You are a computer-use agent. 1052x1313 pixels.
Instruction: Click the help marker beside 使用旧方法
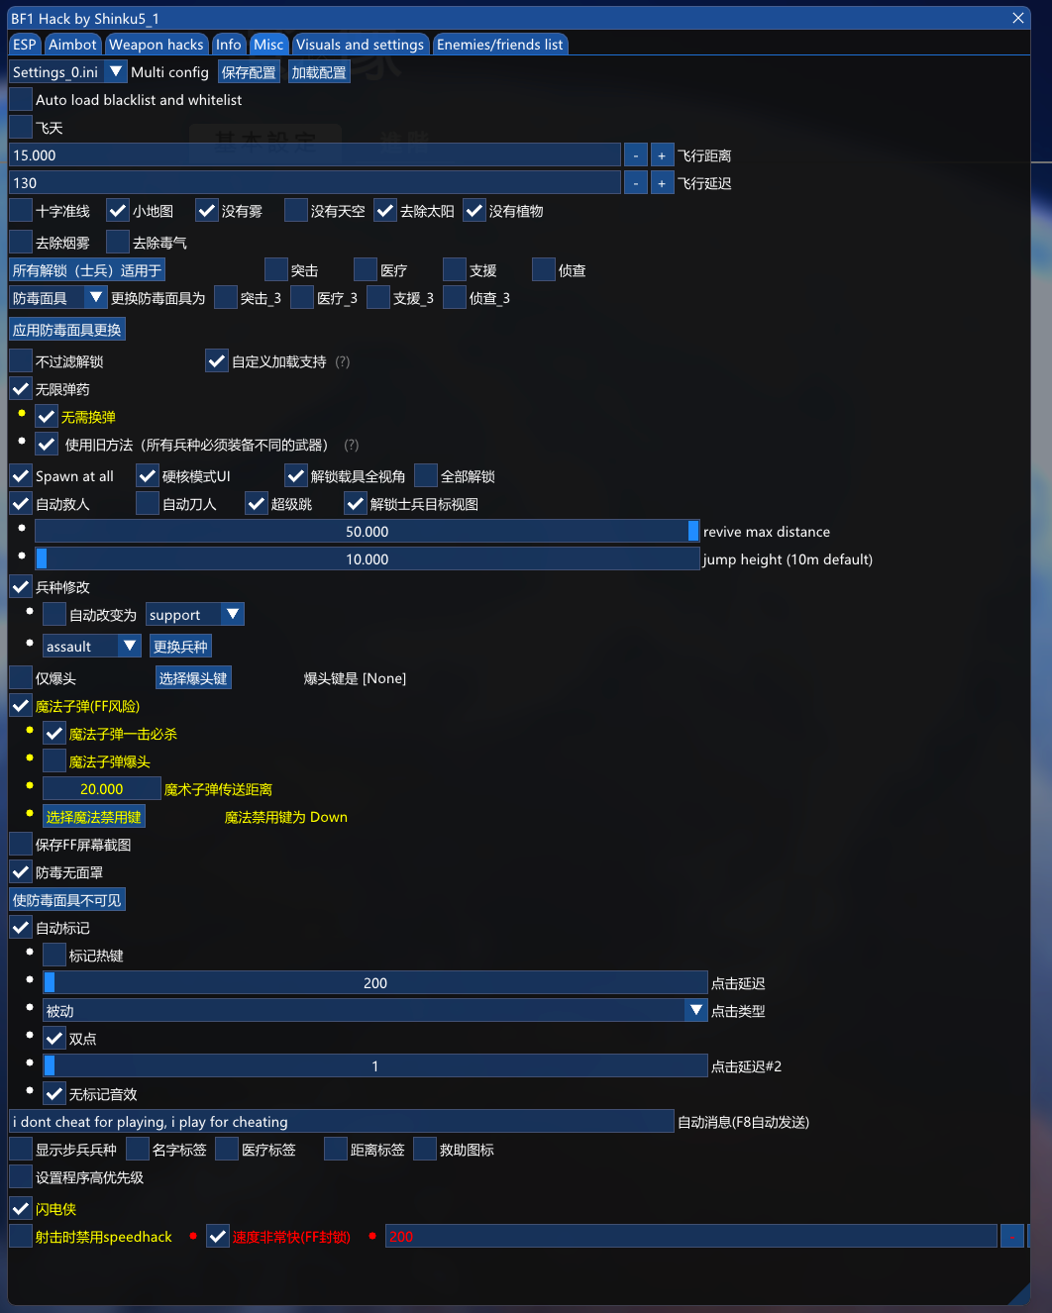coord(352,446)
